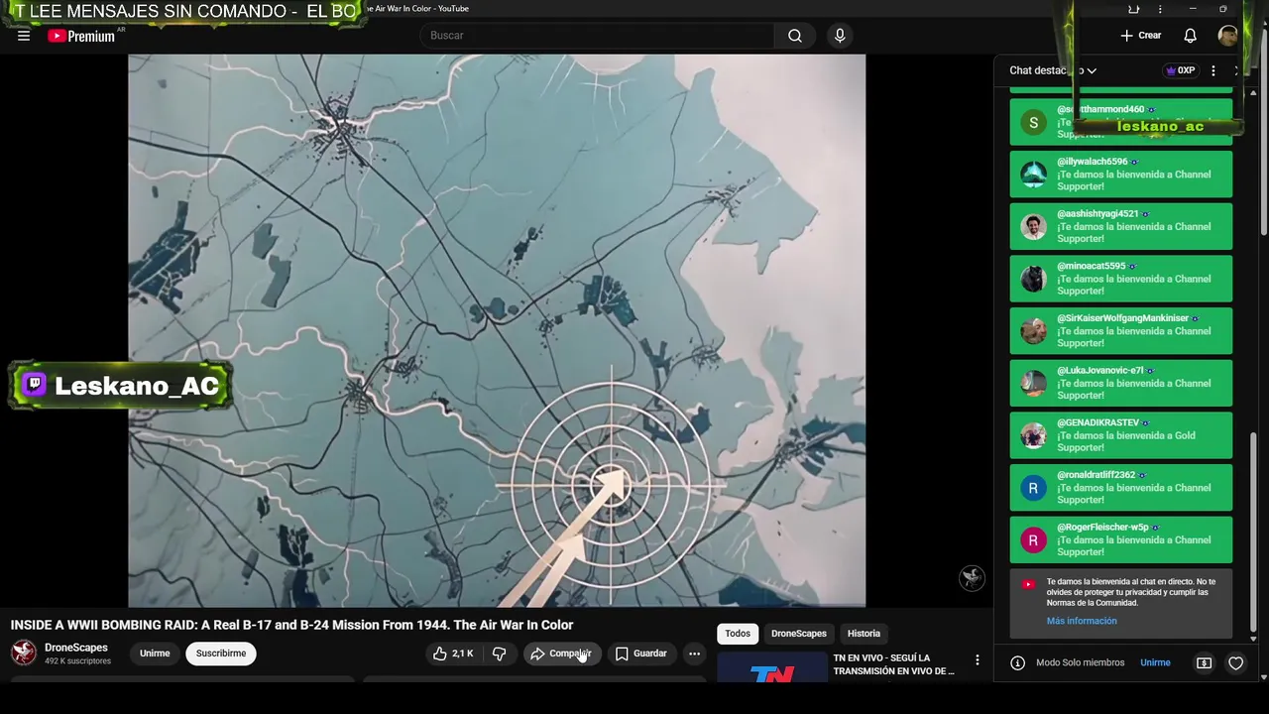
Task: Open TN EN VIVO video thumbnail
Action: [x=771, y=667]
